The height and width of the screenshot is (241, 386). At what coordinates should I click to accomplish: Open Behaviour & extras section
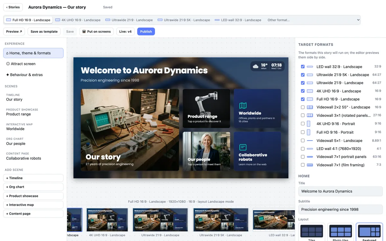coord(33,75)
